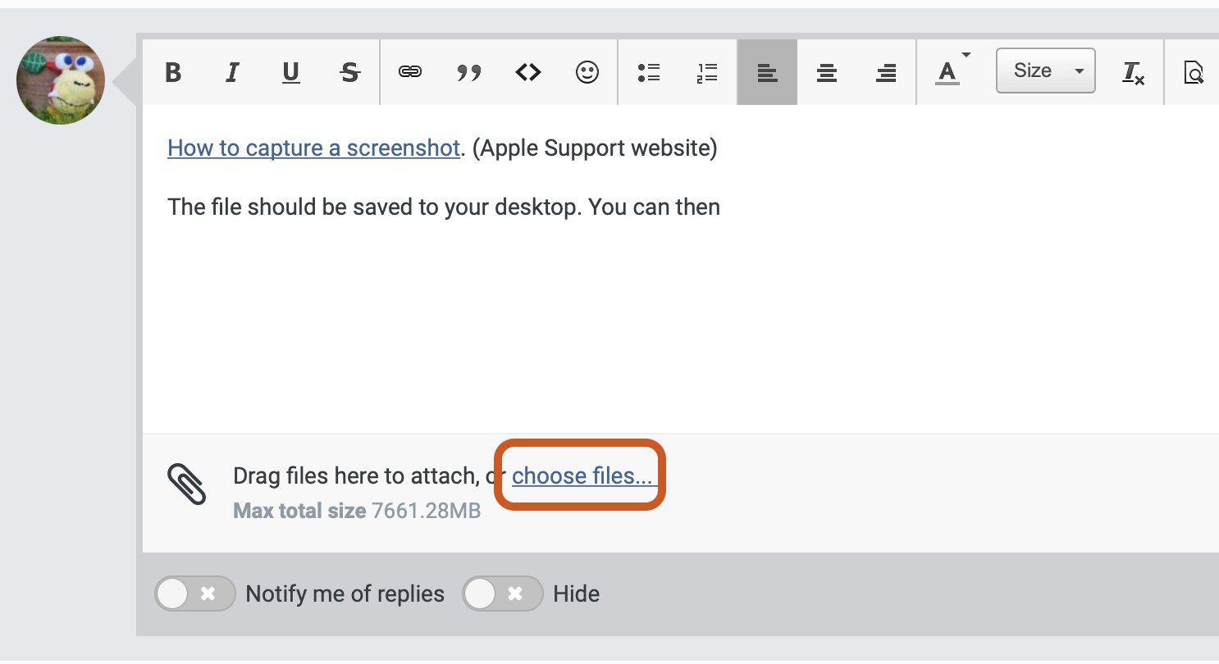The width and height of the screenshot is (1219, 664).
Task: Toggle the Hide switch
Action: (503, 594)
